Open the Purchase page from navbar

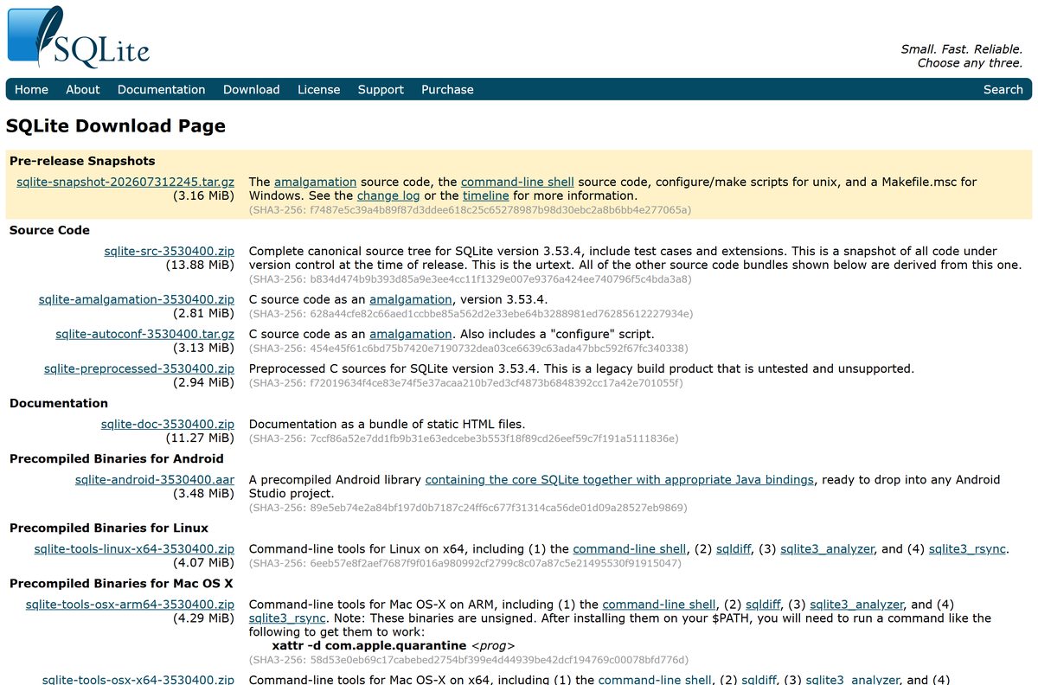[x=447, y=89]
